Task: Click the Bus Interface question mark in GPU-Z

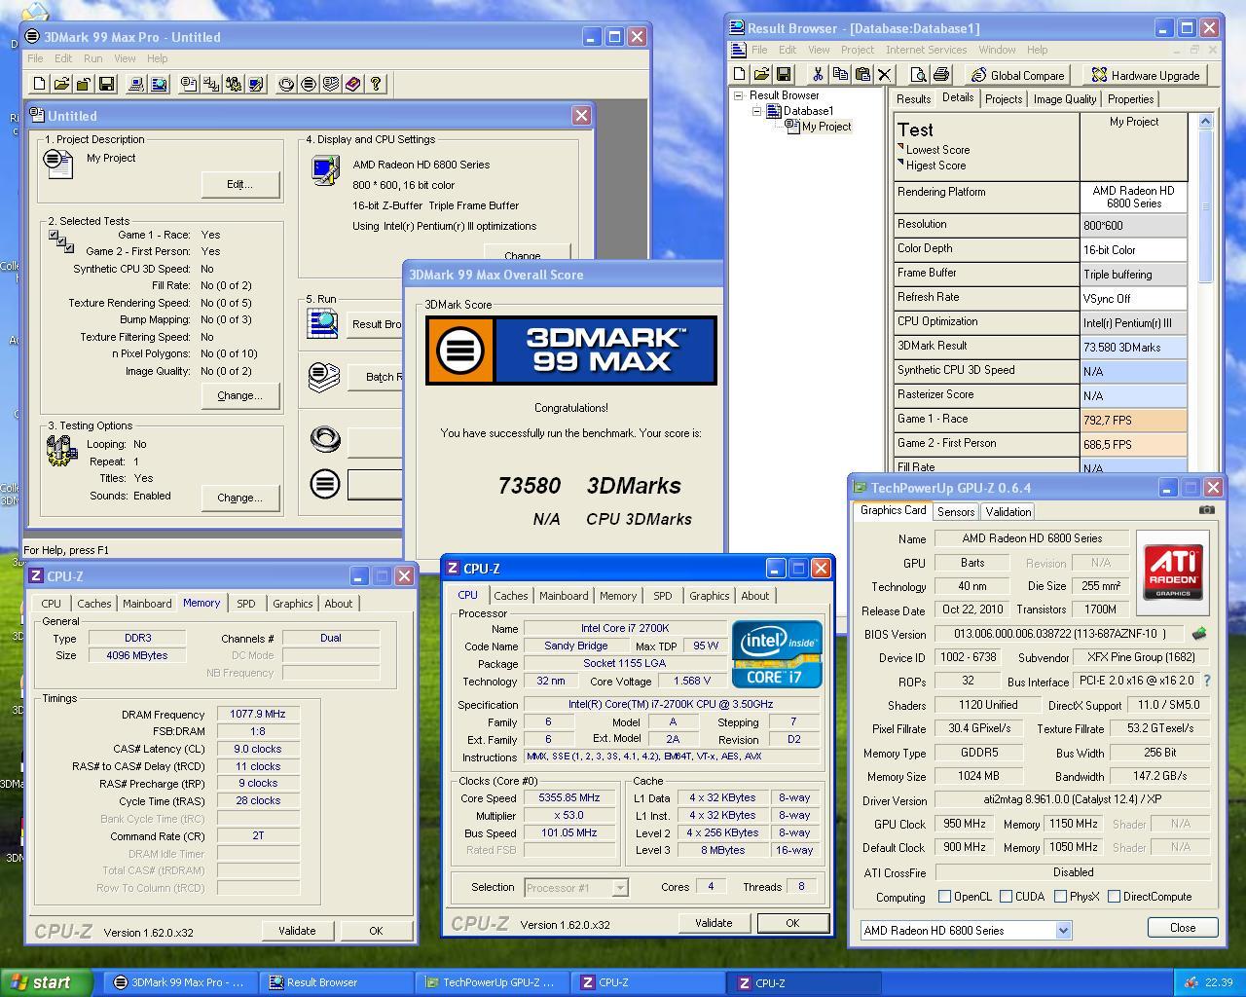Action: point(1207,682)
